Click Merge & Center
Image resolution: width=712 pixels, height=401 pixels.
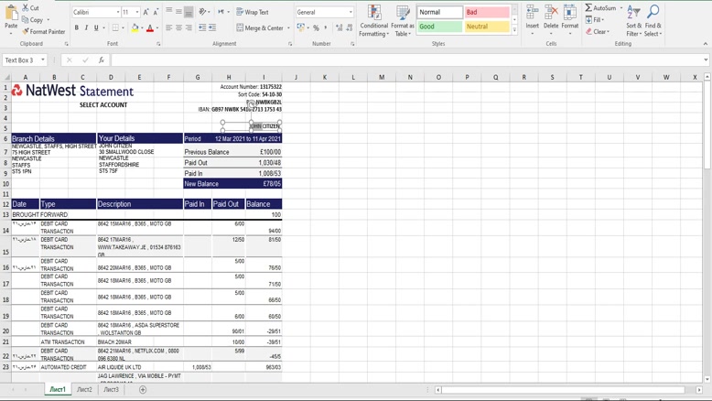point(260,28)
